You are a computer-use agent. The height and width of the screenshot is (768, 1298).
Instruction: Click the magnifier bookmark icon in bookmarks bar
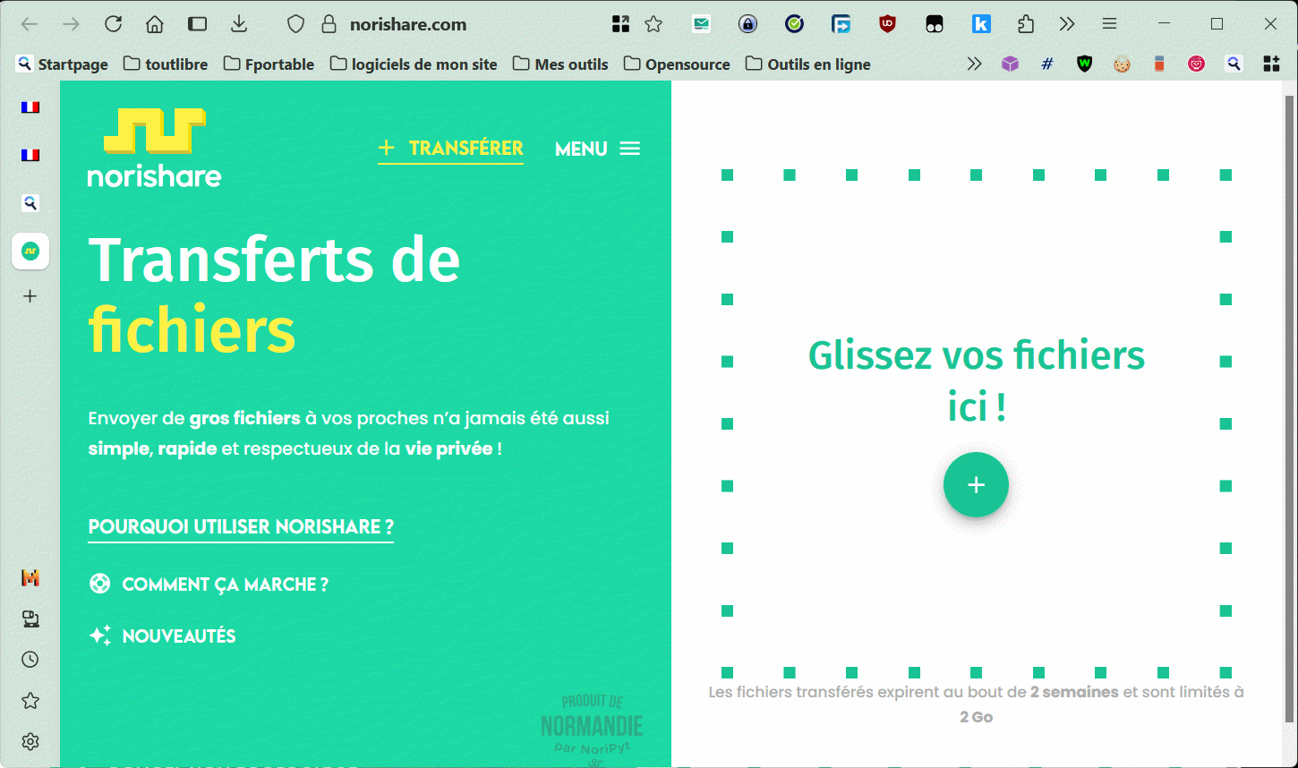[x=1234, y=64]
